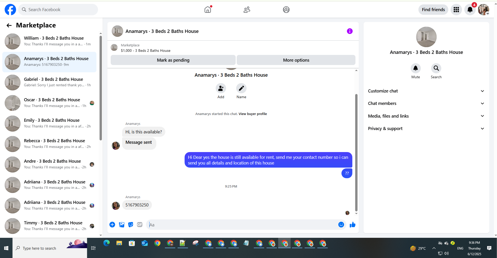The width and height of the screenshot is (497, 258).
Task: Open Oscar 3 Beds 2 Baths conversation
Action: point(49,103)
